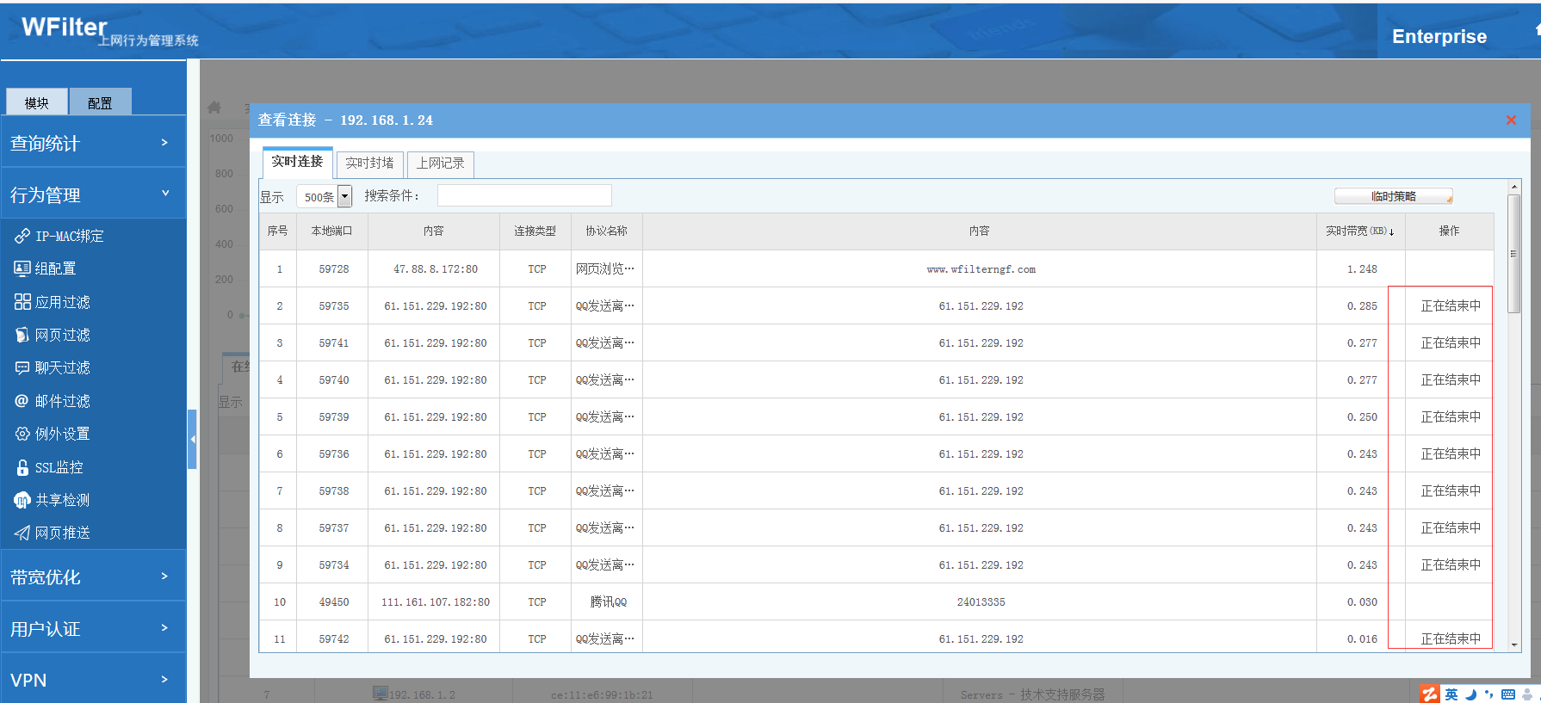Viewport: 1541px width, 703px height.
Task: Expand the 带宽优化 section
Action: click(93, 577)
